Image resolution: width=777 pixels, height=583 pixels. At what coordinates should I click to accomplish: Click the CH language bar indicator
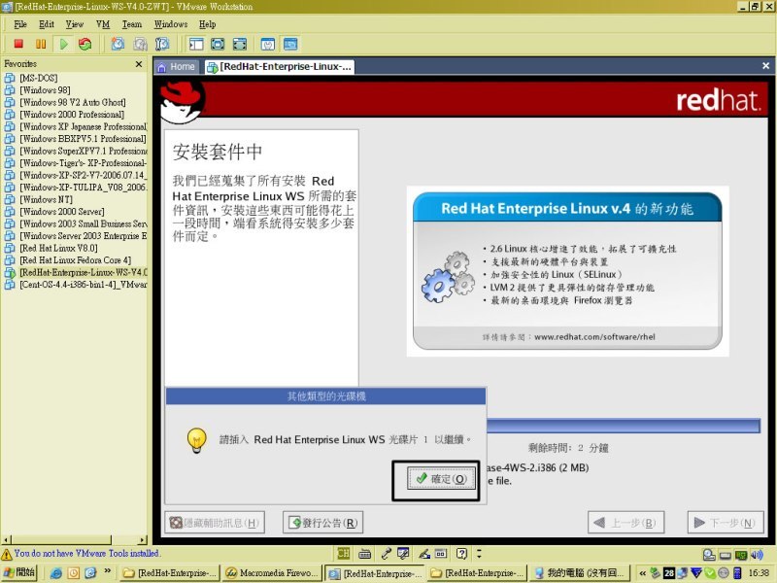pyautogui.click(x=343, y=553)
